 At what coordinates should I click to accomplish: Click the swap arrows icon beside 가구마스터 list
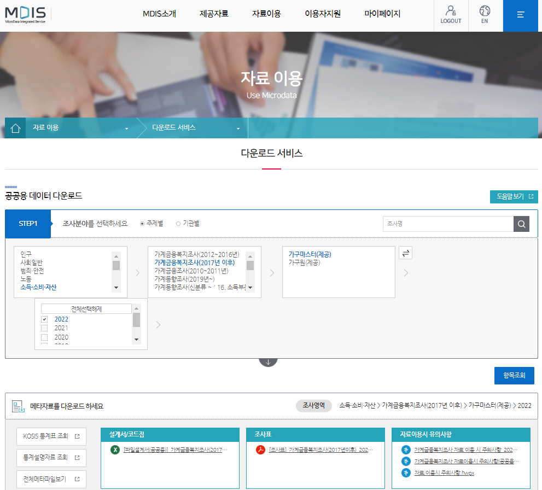click(x=405, y=253)
